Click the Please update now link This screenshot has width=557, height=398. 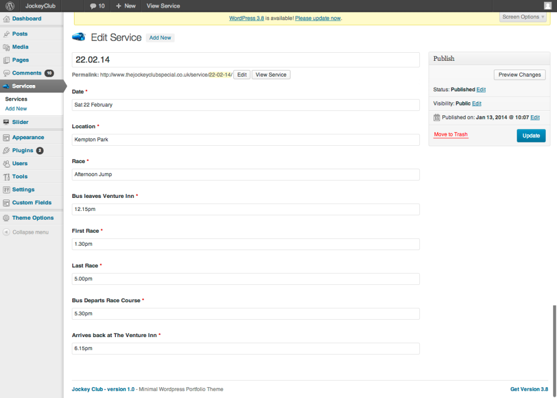[318, 18]
